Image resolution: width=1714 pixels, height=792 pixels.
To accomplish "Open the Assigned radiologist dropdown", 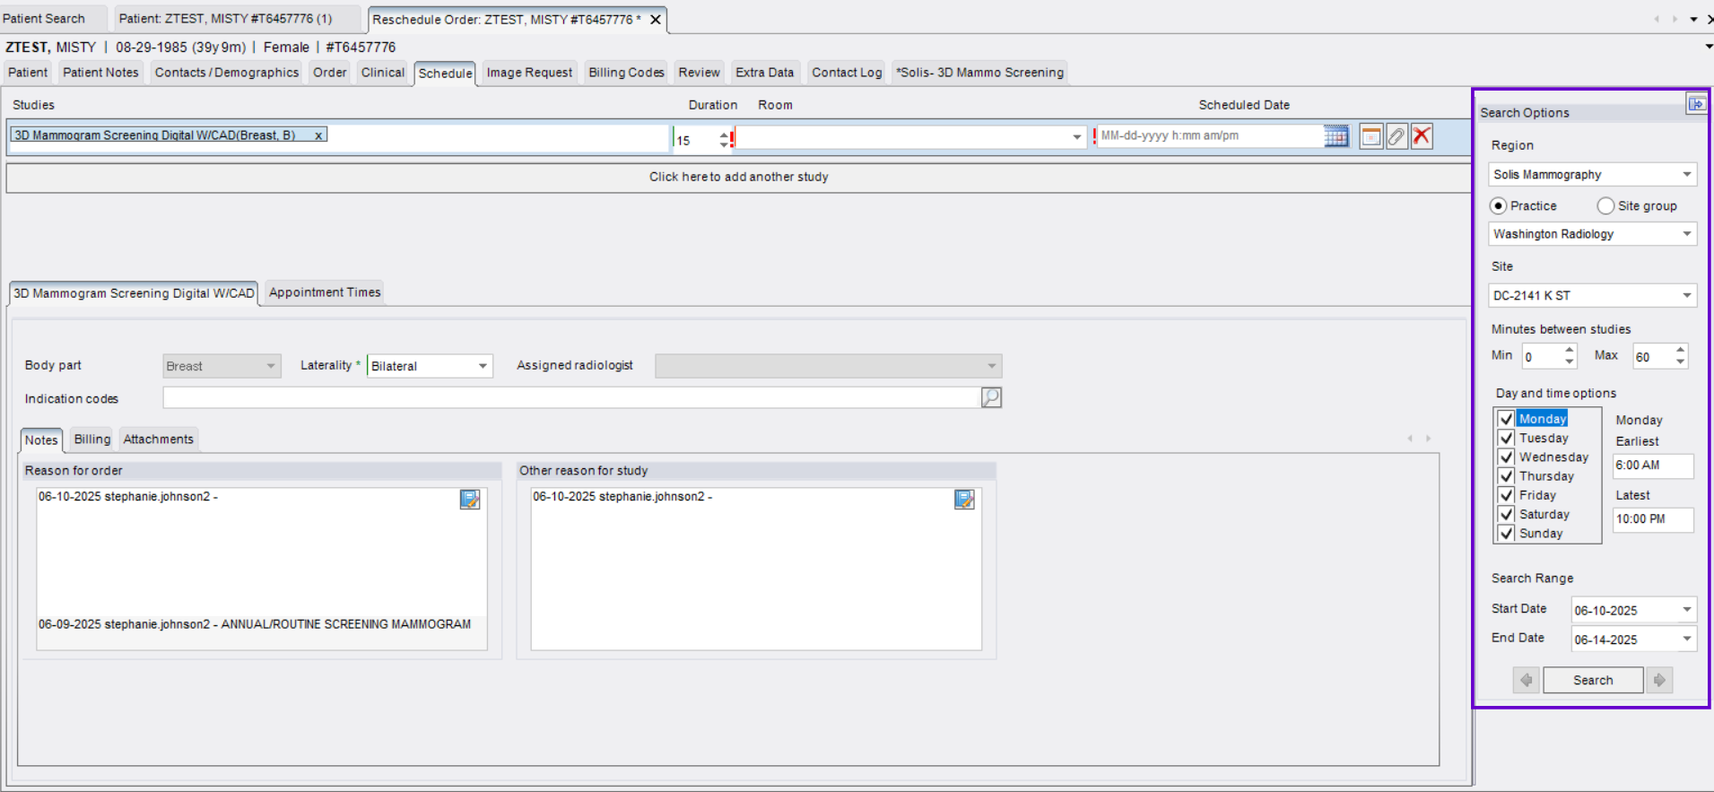I will coord(991,366).
